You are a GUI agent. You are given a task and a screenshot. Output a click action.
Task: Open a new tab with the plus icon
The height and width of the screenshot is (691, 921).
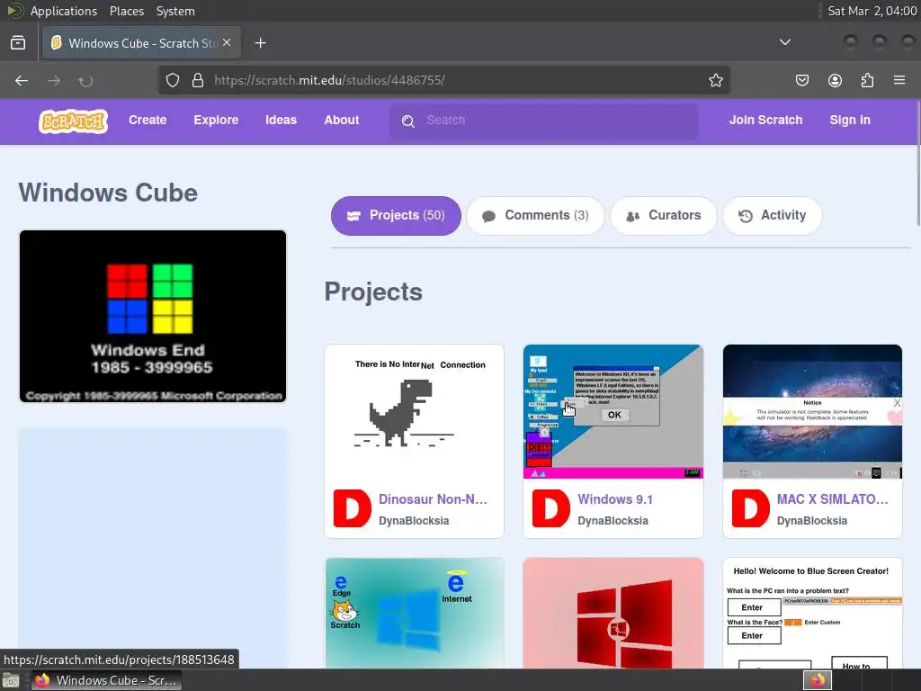tap(261, 43)
